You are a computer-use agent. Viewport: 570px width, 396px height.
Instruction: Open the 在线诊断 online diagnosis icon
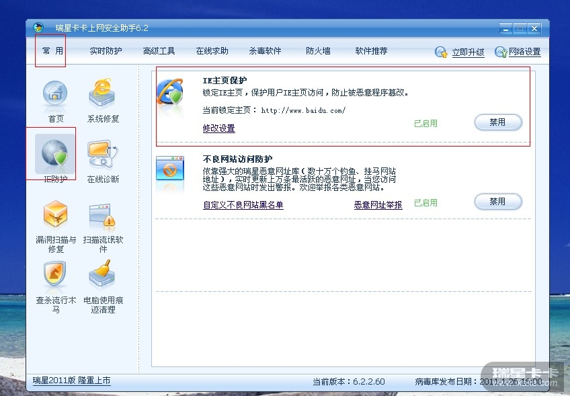pos(103,154)
